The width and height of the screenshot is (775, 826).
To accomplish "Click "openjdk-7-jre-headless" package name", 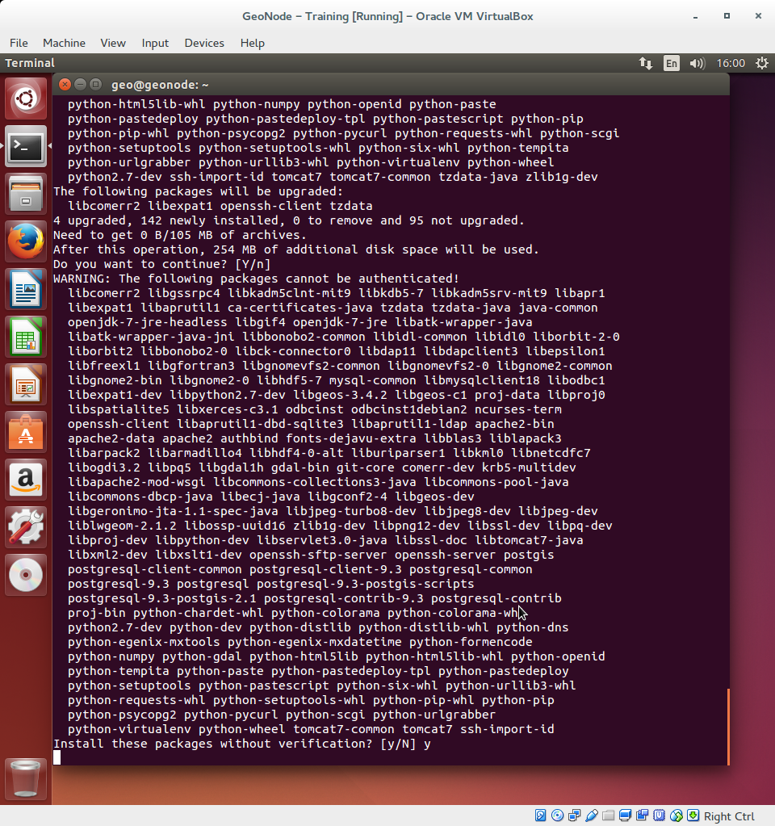I will pyautogui.click(x=148, y=322).
